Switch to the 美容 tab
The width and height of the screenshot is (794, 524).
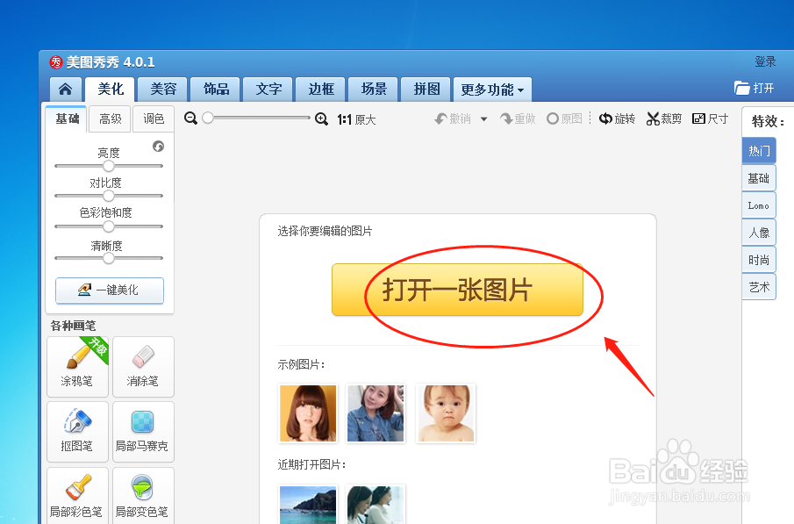point(163,90)
